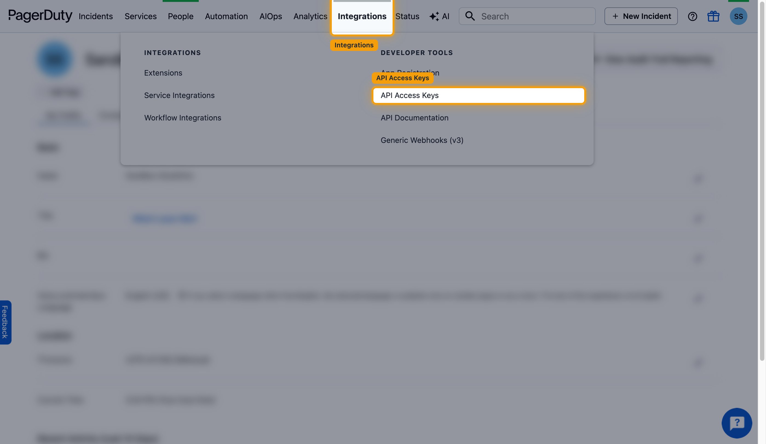Viewport: 766px width, 444px height.
Task: Open the AIOps menu
Action: coord(270,16)
